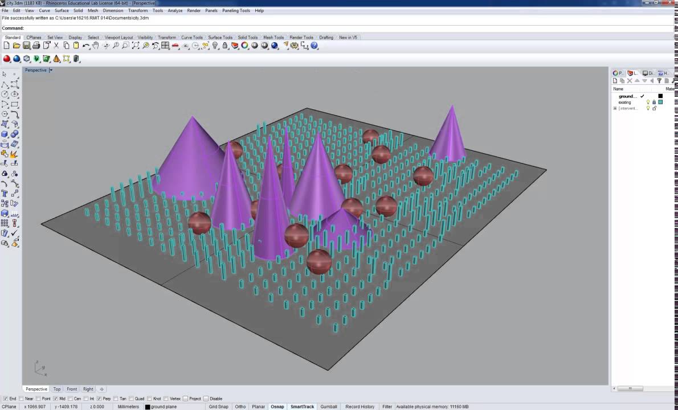Click the Options gear icon
This screenshot has height=410, width=678.
(295, 46)
